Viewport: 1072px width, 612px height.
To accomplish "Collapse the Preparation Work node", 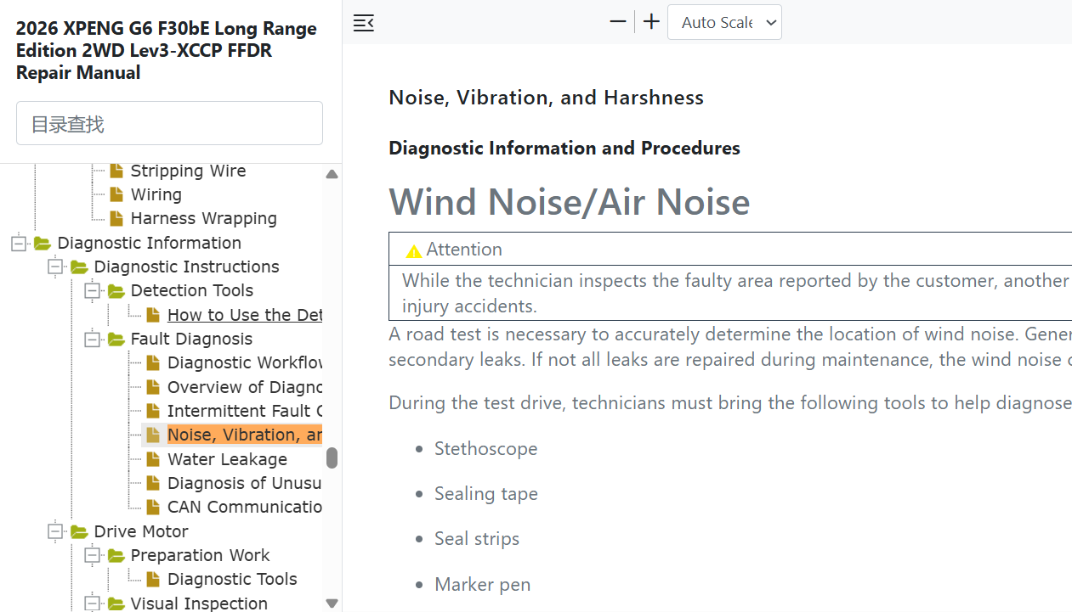I will pos(92,555).
